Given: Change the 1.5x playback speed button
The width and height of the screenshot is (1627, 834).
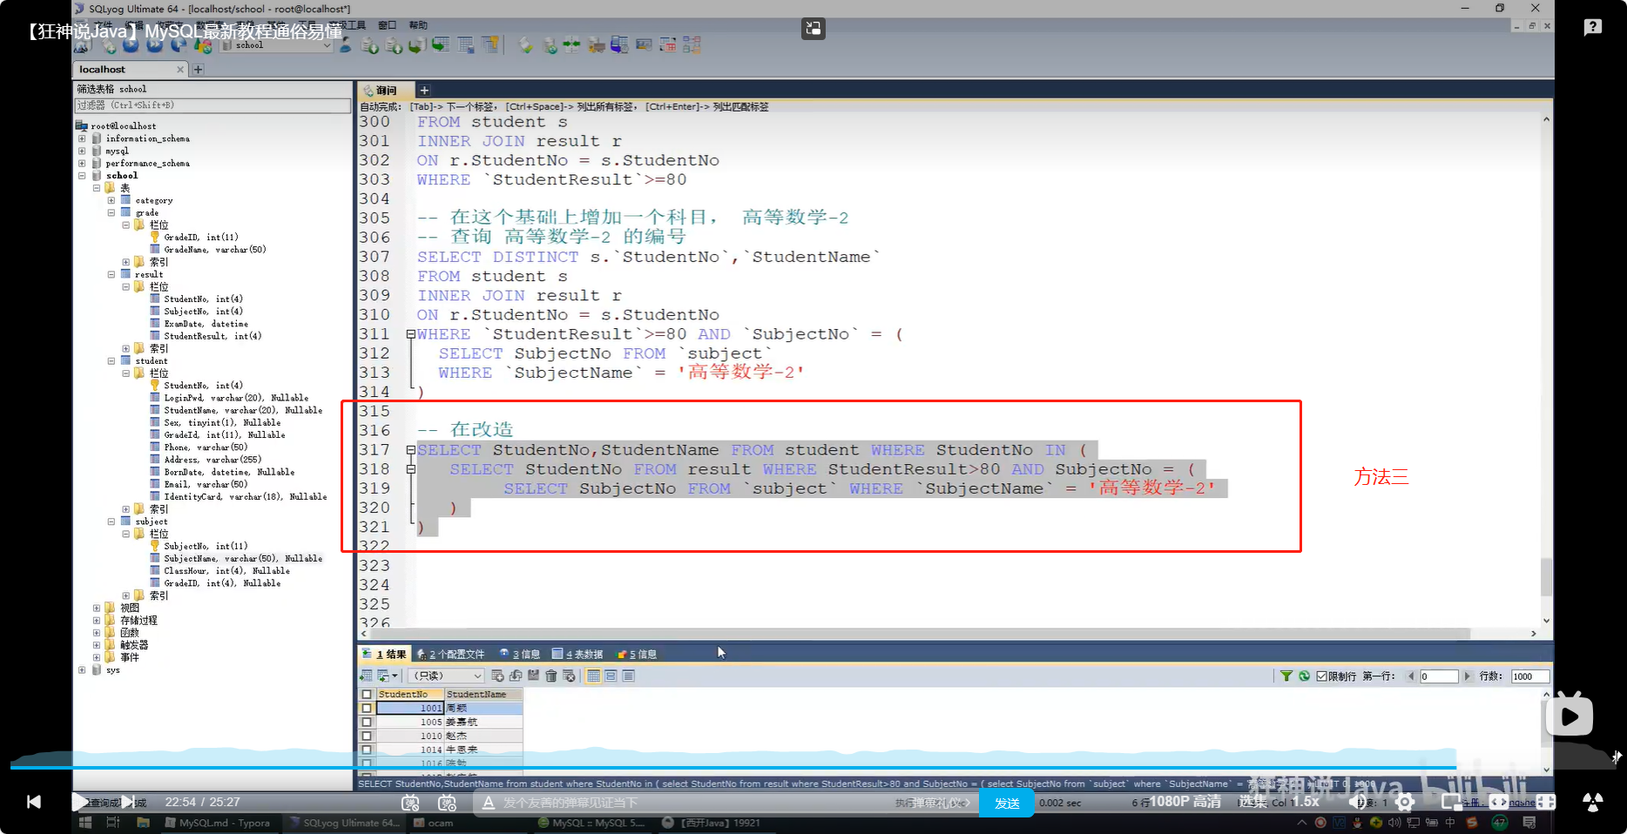Looking at the screenshot, I should (x=1305, y=802).
